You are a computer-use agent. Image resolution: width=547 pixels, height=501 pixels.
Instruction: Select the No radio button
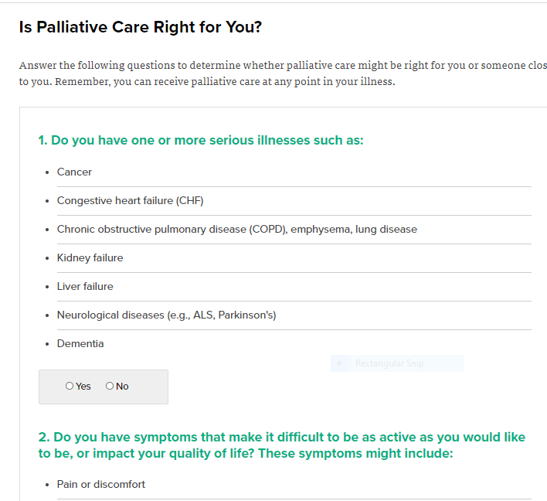pyautogui.click(x=110, y=386)
